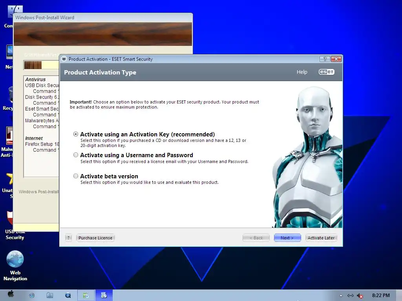Image resolution: width=402 pixels, height=301 pixels.
Task: Open the library folder icon in taskbar
Action: tap(50, 296)
